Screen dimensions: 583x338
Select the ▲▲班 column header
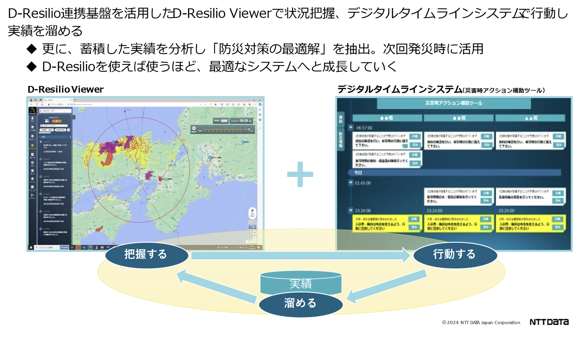click(530, 118)
